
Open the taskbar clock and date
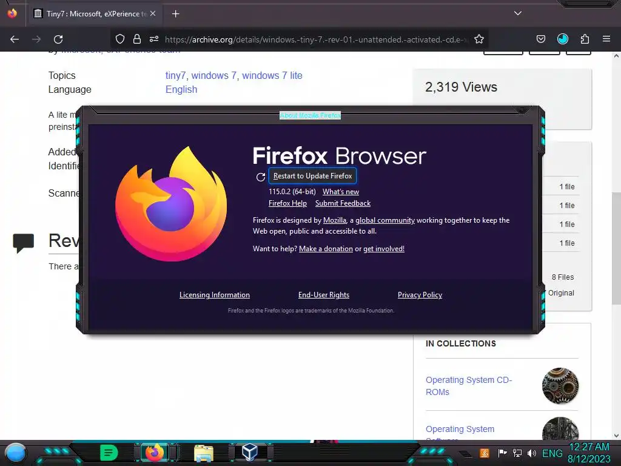click(x=589, y=453)
